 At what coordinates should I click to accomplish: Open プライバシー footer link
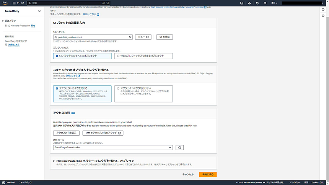(x=295, y=182)
